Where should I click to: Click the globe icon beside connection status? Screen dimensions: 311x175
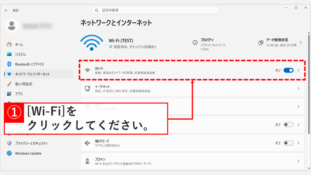pos(111,47)
